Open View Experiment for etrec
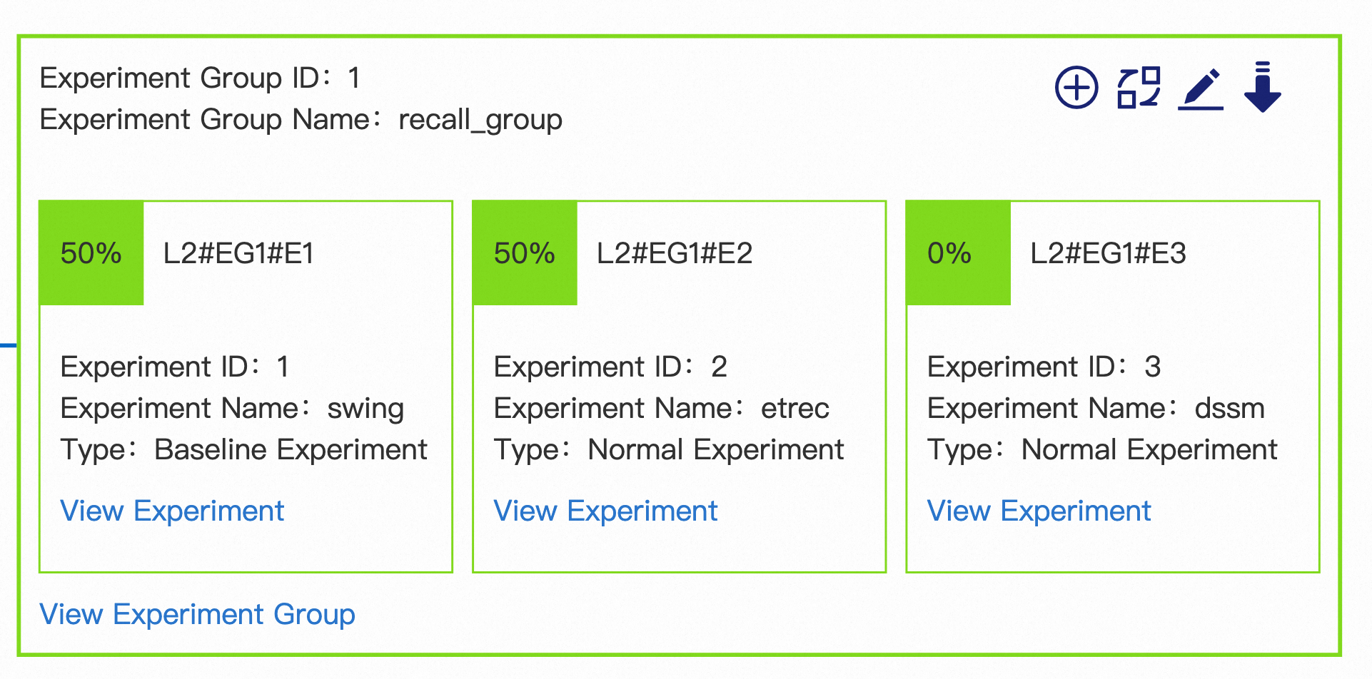The image size is (1372, 679). click(605, 511)
